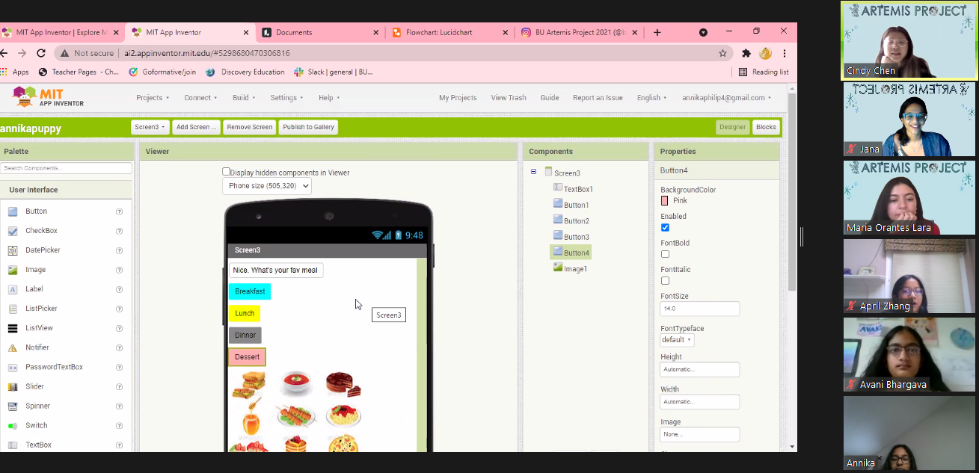Viewport: 979px width, 473px height.
Task: Select the Label component in the Palette
Action: click(34, 289)
